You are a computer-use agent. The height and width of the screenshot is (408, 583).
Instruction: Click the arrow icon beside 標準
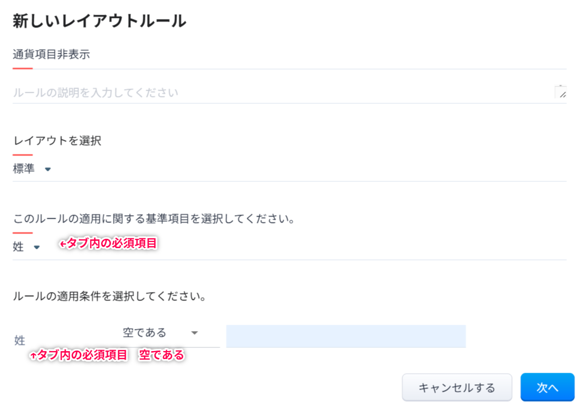pyautogui.click(x=48, y=170)
